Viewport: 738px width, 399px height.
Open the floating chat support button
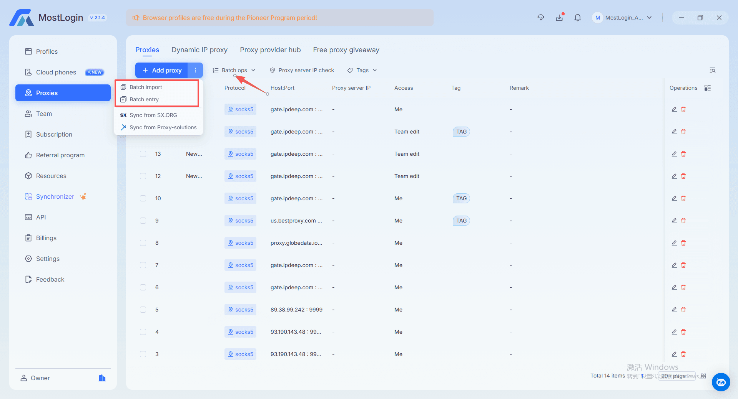click(x=721, y=382)
